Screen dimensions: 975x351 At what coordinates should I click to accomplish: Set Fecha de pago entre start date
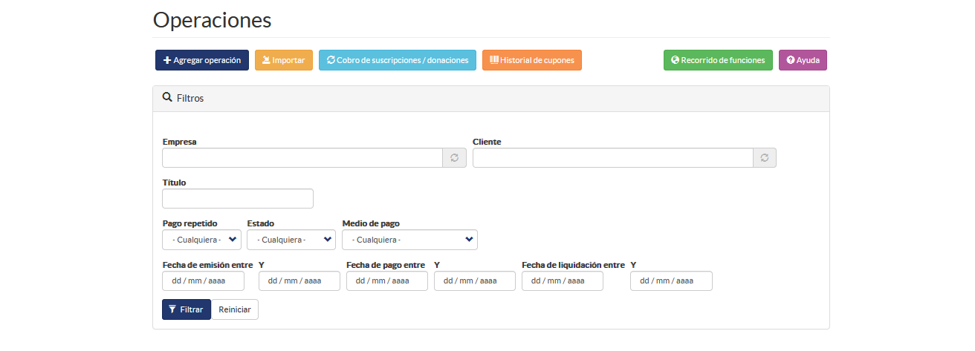pos(387,281)
